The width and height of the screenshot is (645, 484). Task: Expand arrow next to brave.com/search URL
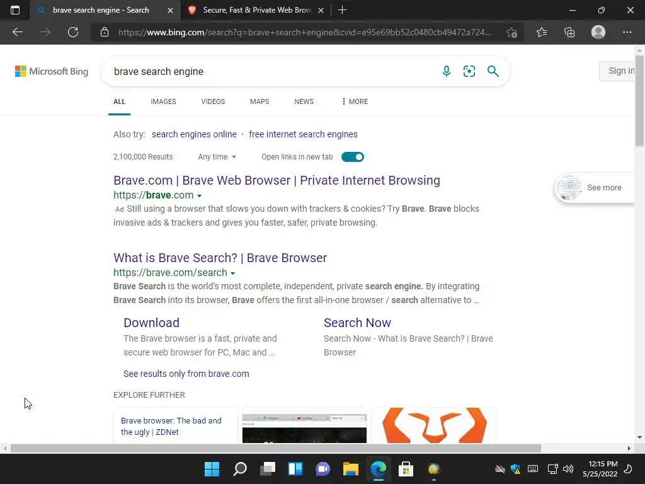(233, 274)
